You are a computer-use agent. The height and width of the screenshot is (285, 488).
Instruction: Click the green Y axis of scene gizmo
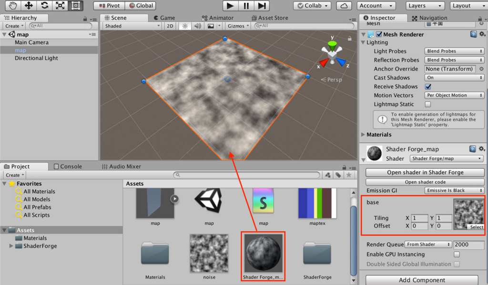332,45
